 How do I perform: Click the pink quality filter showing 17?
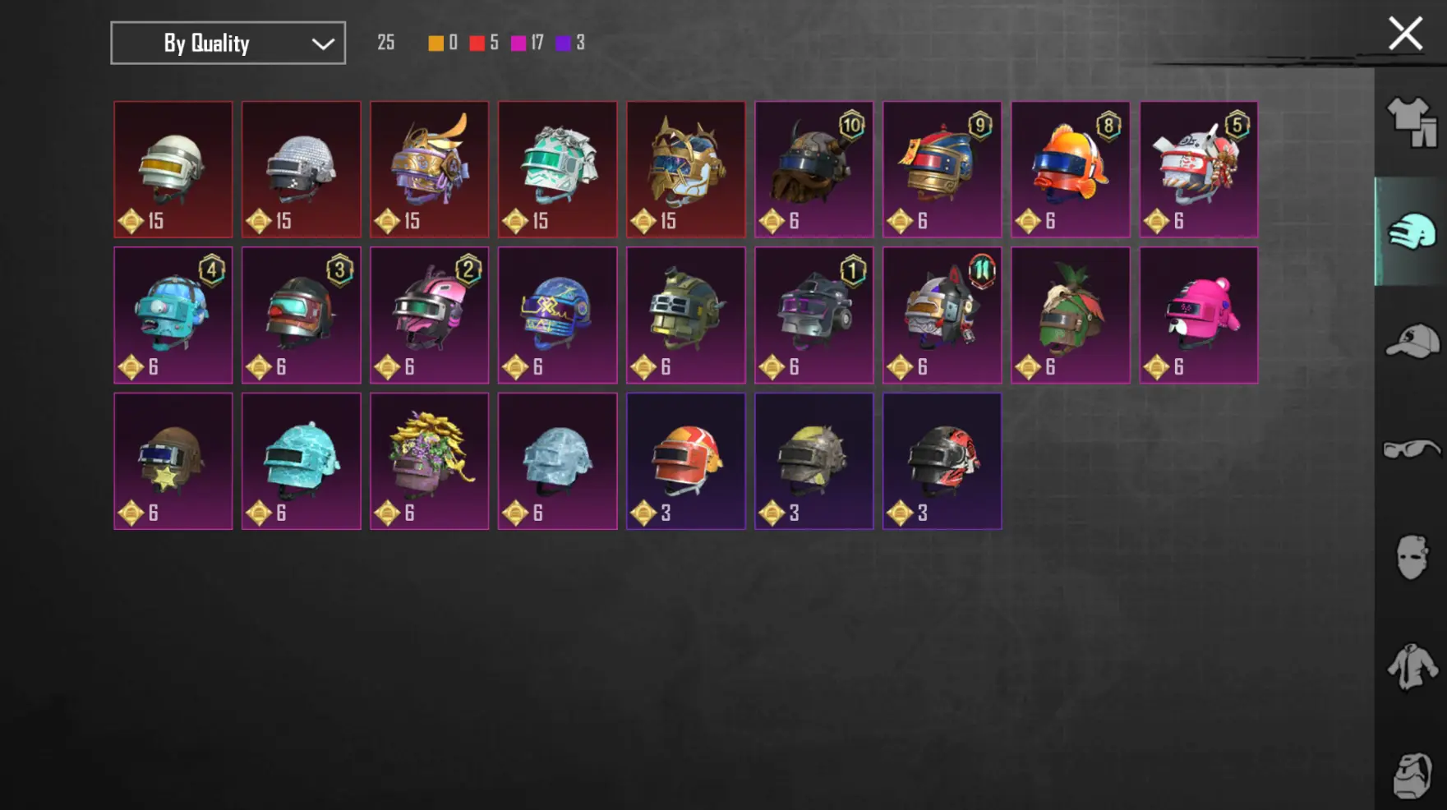(527, 43)
